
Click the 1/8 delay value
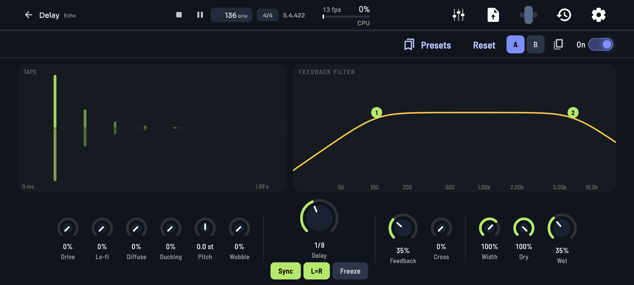click(x=319, y=245)
